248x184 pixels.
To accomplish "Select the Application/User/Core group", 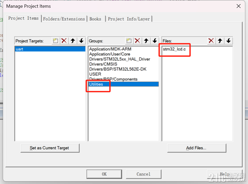I will coord(124,54).
